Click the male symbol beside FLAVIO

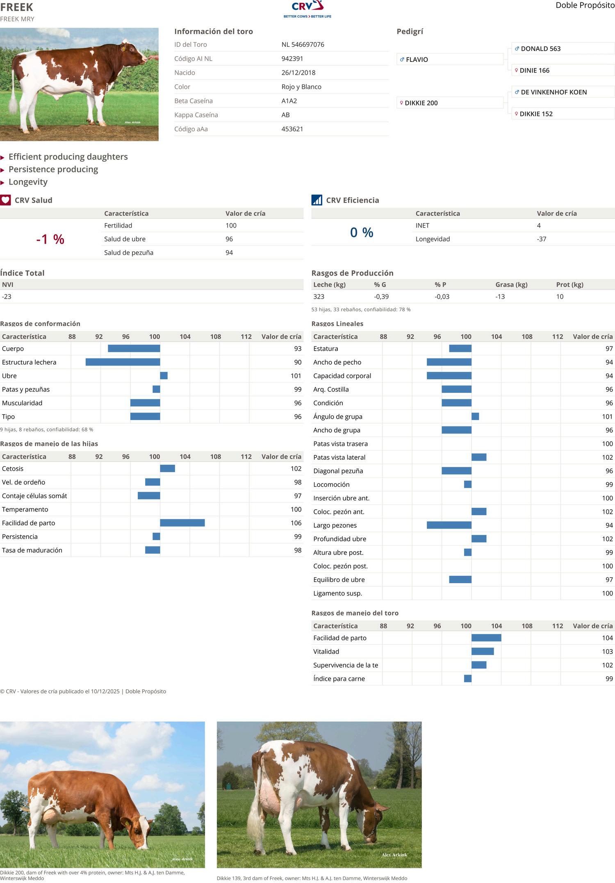click(402, 59)
